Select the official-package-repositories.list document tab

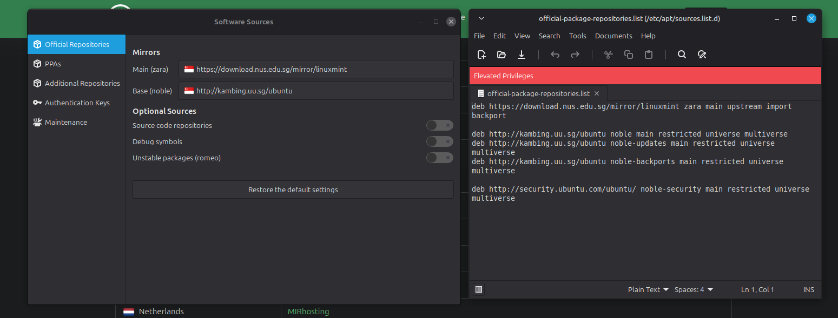tap(539, 93)
